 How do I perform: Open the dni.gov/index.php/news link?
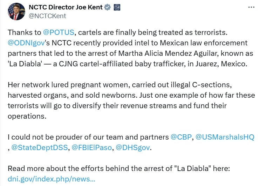(52, 179)
